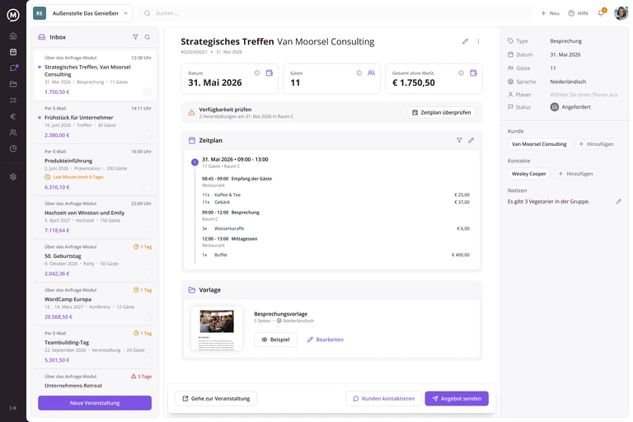
Task: Check the circle on Produkteinführung inbox item
Action: pyautogui.click(x=148, y=187)
